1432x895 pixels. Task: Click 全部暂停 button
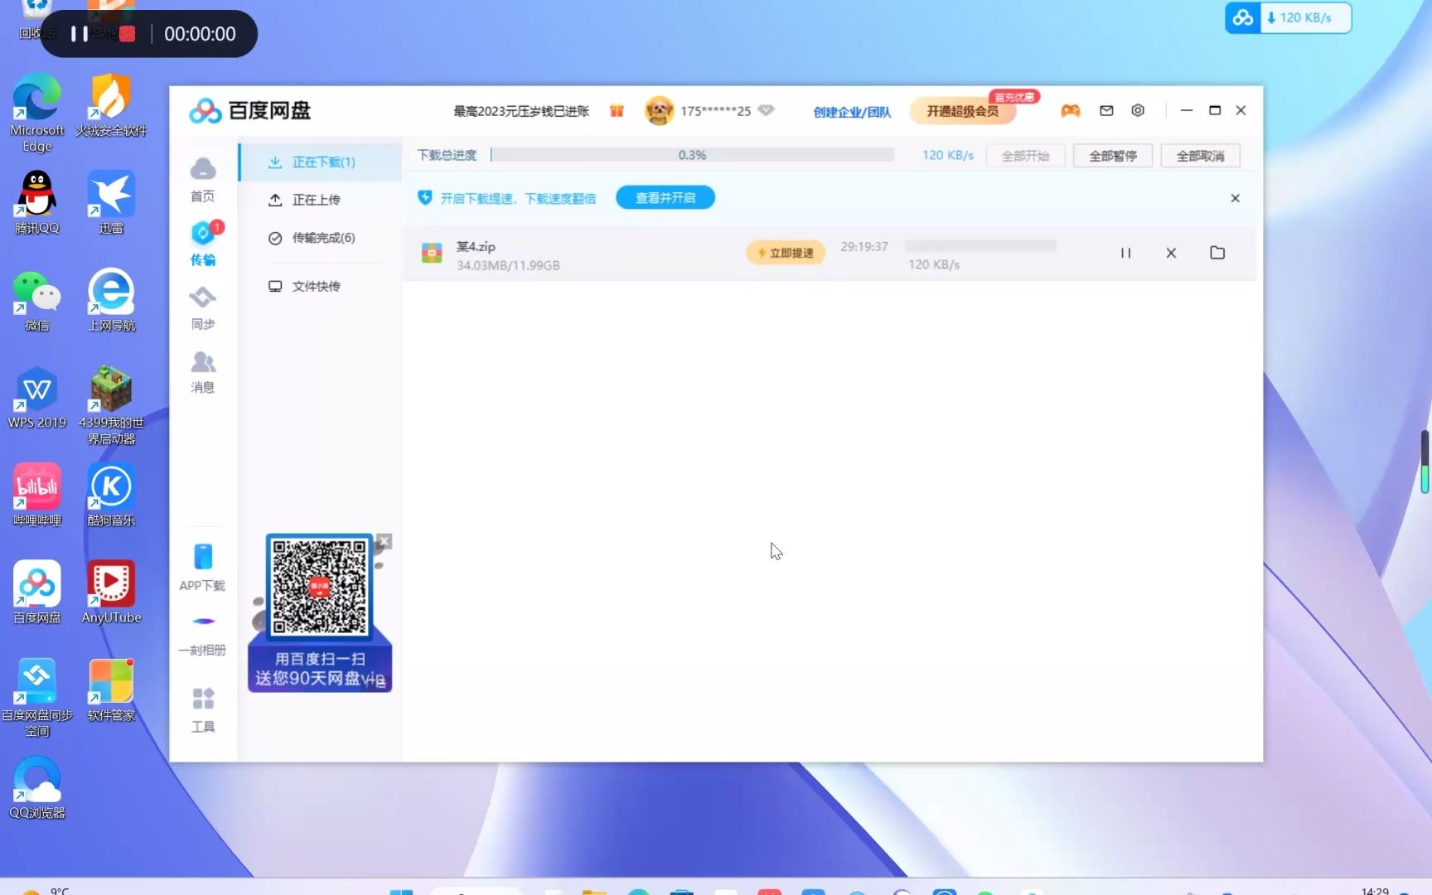[x=1113, y=156]
